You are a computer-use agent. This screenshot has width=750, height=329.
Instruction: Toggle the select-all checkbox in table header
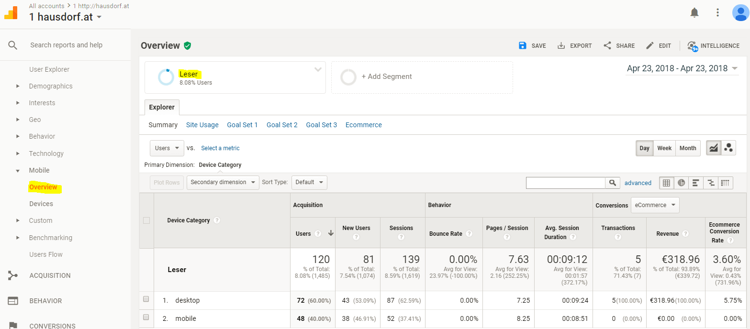146,220
